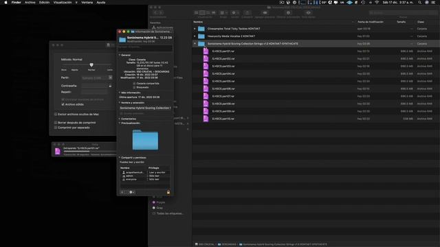
Task: Click the Heavyocity Media Vocalise 2 folder icon
Action: 201,36
